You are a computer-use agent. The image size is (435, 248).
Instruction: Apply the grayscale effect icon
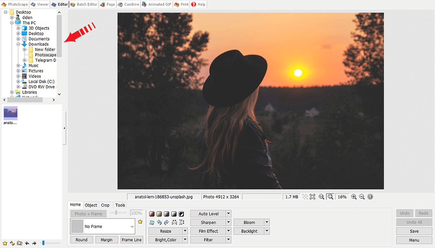(166, 214)
